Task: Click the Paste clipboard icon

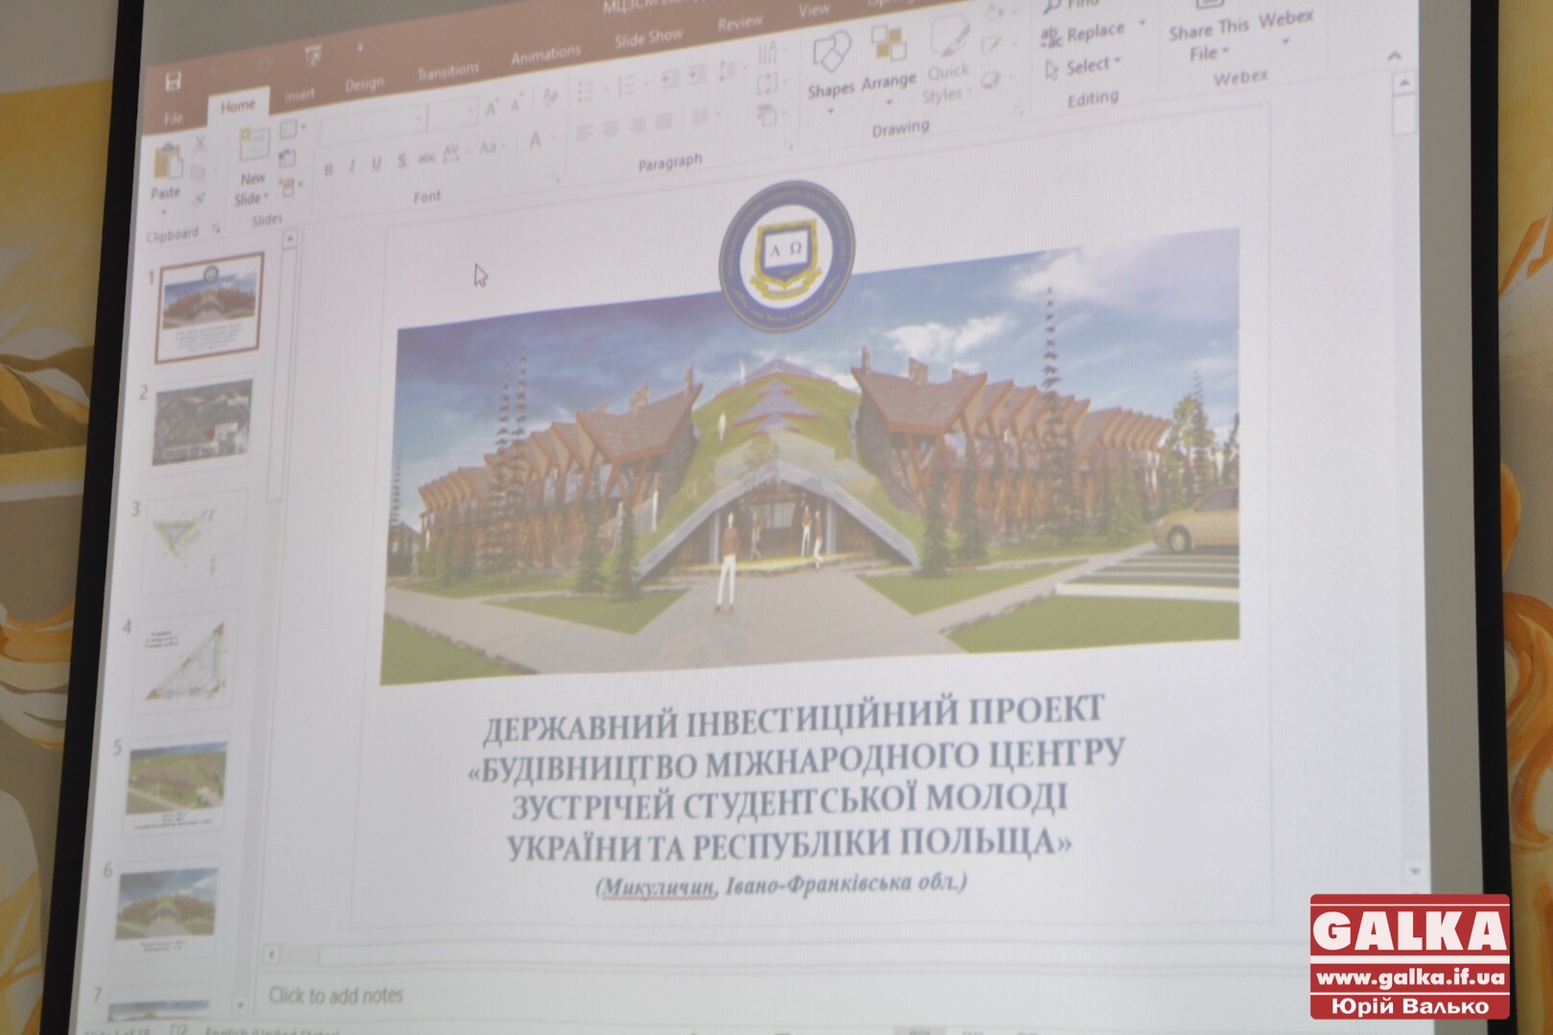Action: tap(168, 163)
